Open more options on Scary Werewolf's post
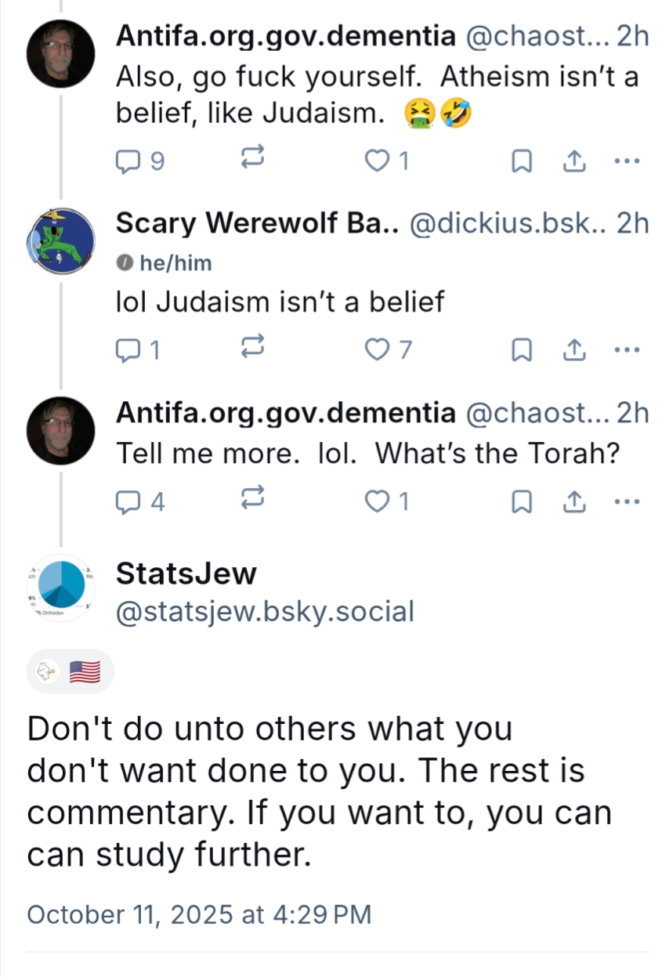Image resolution: width=669 pixels, height=977 pixels. (627, 350)
